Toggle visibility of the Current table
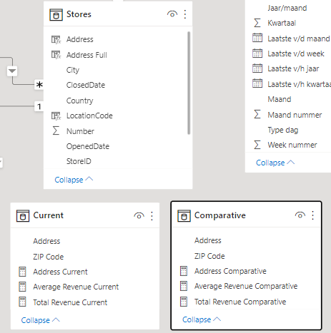The height and width of the screenshot is (333, 331). pos(139,216)
